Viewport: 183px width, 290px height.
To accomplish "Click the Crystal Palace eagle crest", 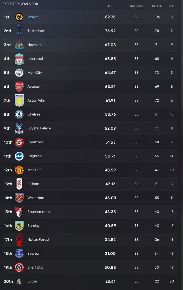I will 19,128.
